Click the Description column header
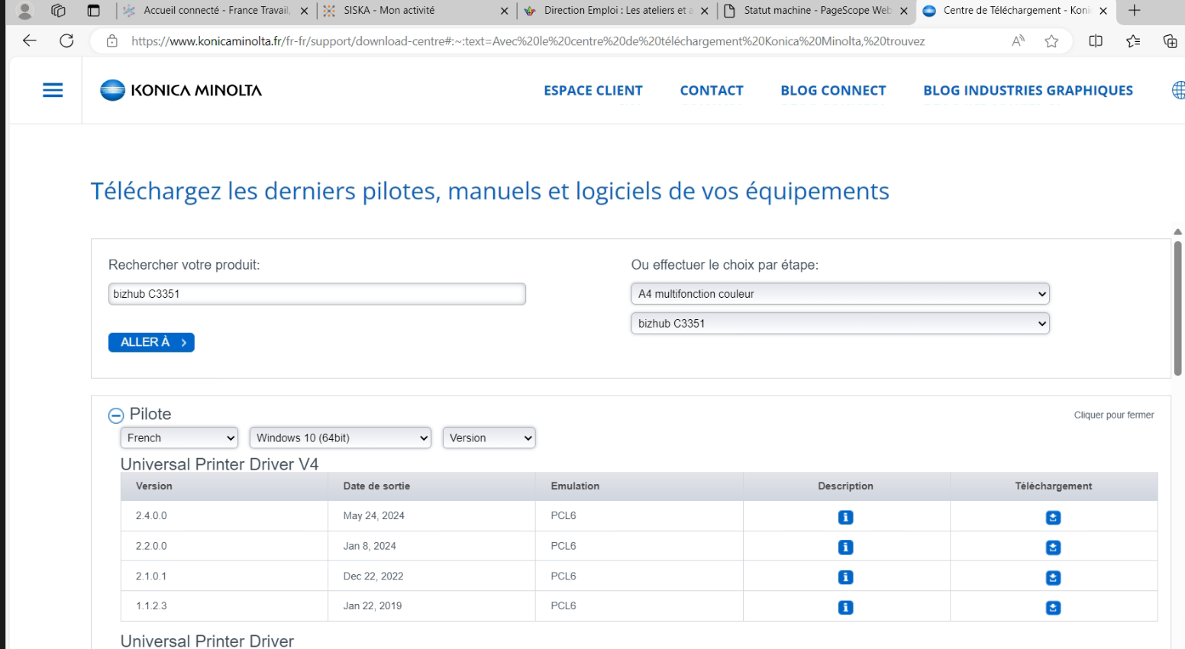 (845, 486)
